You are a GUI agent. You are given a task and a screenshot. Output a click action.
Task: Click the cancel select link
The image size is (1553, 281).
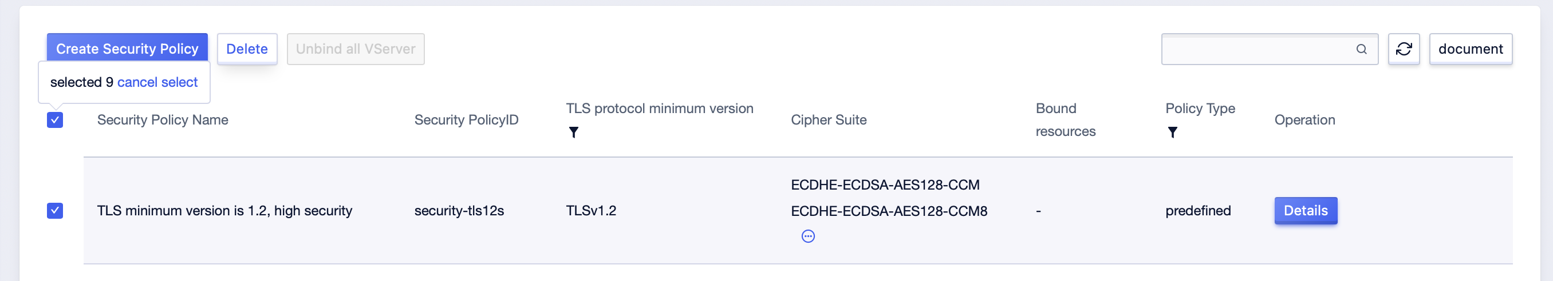coord(157,82)
